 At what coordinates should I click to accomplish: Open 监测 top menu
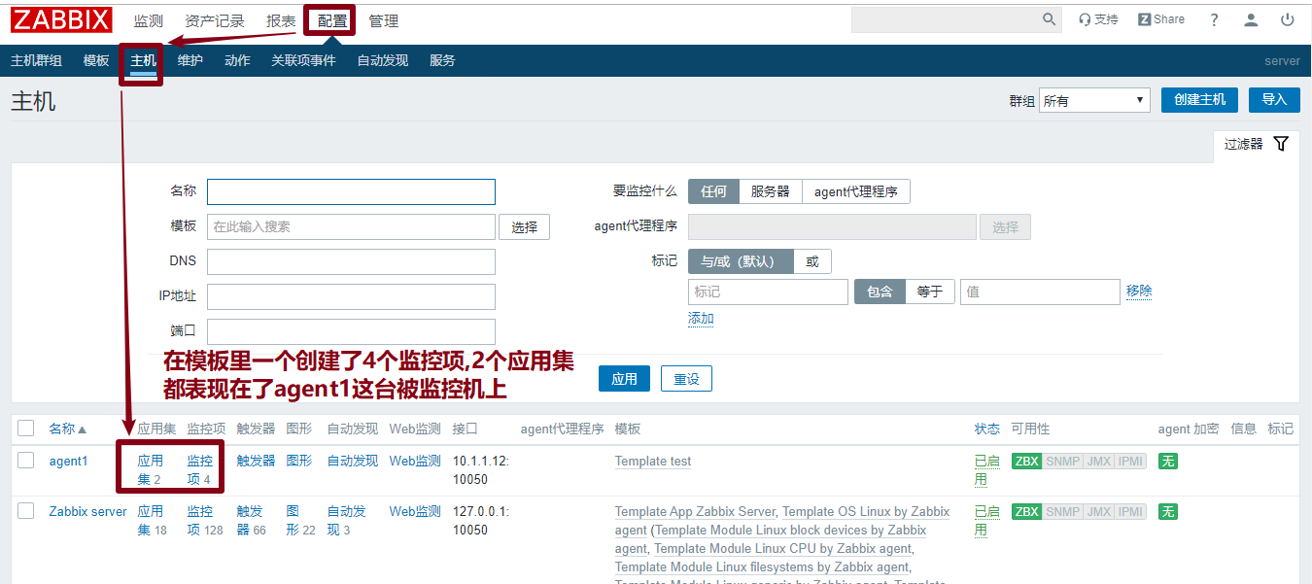click(148, 20)
